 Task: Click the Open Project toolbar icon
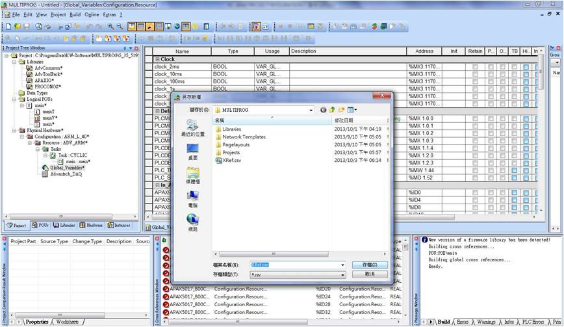click(18, 27)
